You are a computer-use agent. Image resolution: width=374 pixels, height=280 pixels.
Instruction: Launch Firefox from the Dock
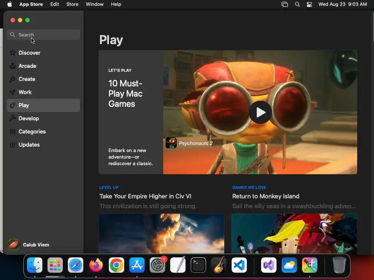click(96, 265)
